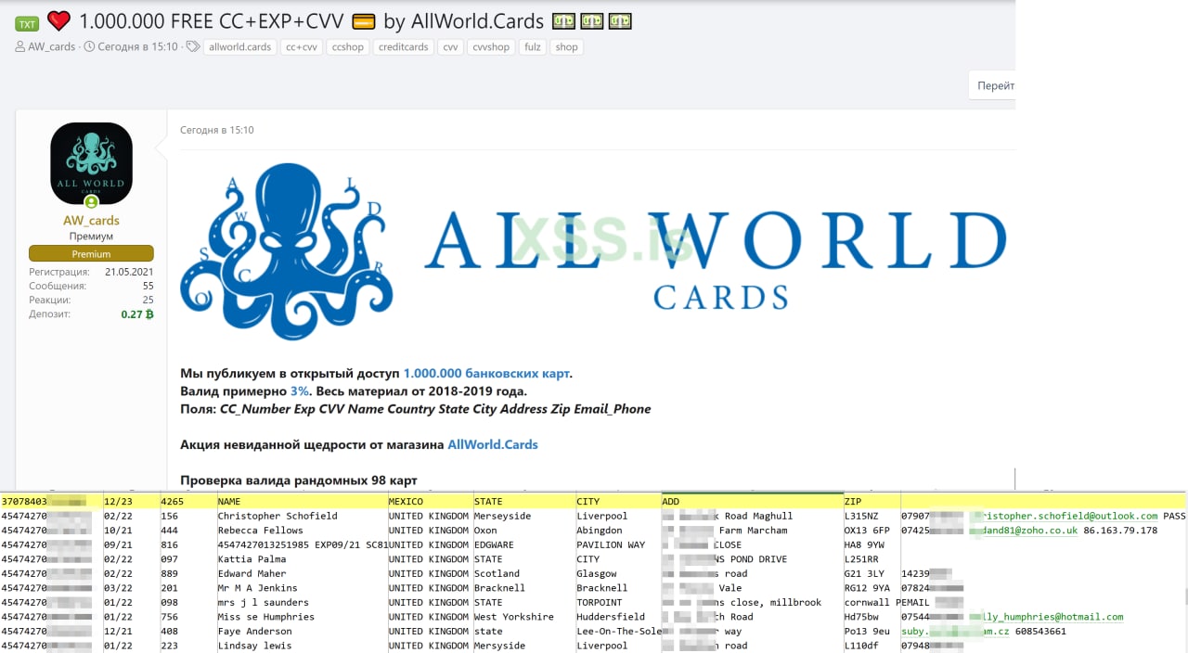This screenshot has width=1188, height=653.
Task: Click the tag icon before the tag list
Action: click(x=192, y=47)
